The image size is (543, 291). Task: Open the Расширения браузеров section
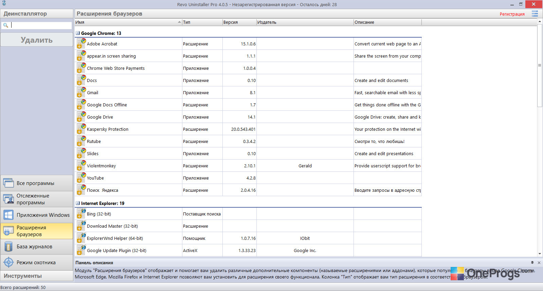coord(37,231)
